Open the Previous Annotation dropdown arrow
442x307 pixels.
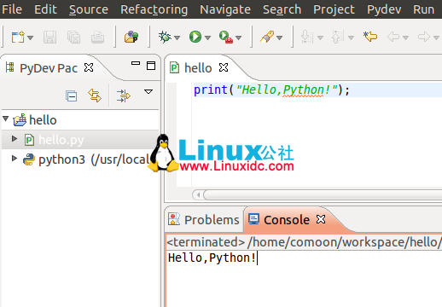click(352, 38)
